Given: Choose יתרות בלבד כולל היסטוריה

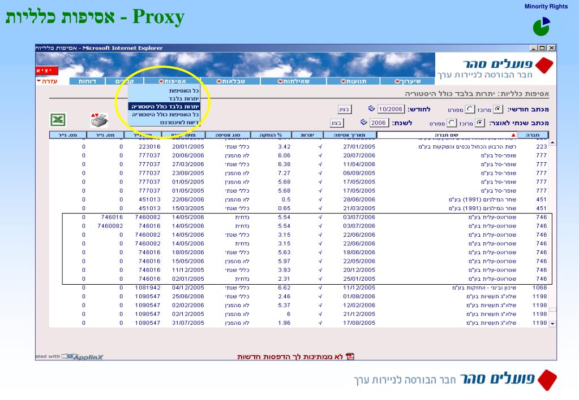Looking at the screenshot, I should [x=164, y=107].
